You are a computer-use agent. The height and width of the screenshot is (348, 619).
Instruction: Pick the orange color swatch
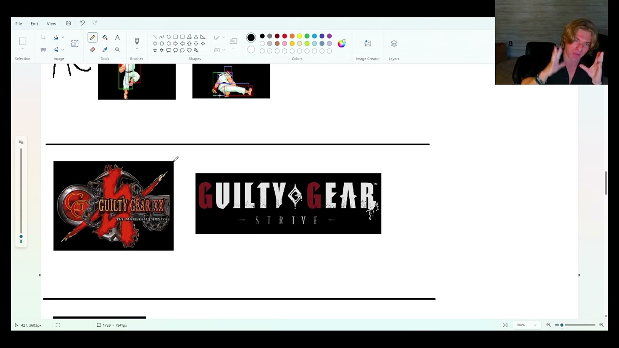pos(292,36)
